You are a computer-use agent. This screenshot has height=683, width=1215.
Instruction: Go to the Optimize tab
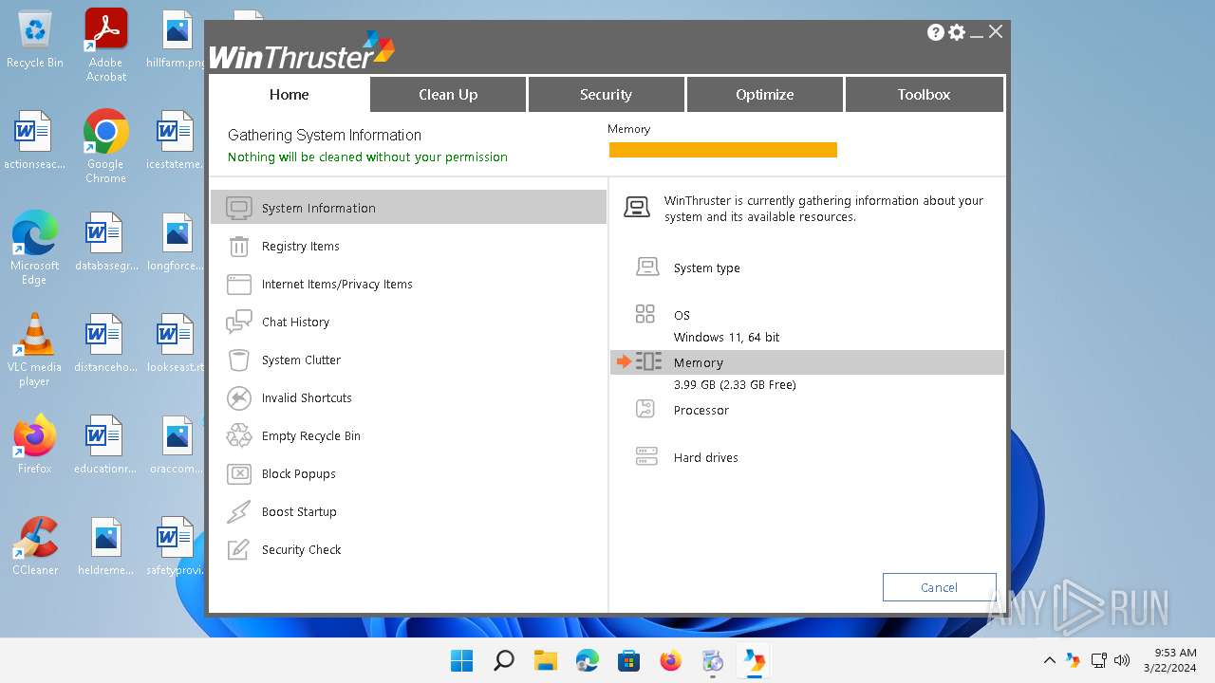click(x=764, y=94)
